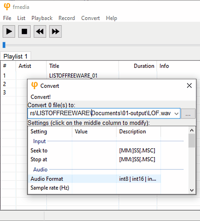This screenshot has height=221, width=200.
Task: Click the fast-forward seek button
Action: click(56, 32)
